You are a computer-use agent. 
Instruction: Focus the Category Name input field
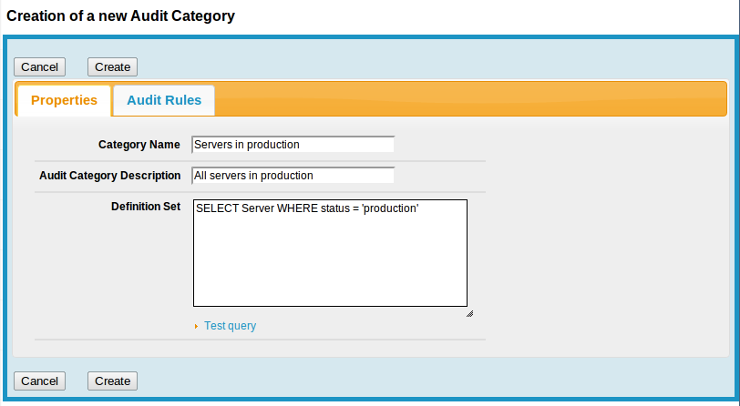click(293, 145)
